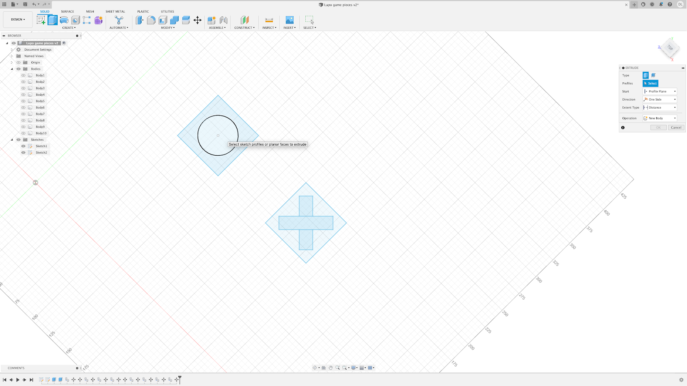The height and width of the screenshot is (386, 687).
Task: Open the Operation New Body dropdown
Action: click(660, 118)
